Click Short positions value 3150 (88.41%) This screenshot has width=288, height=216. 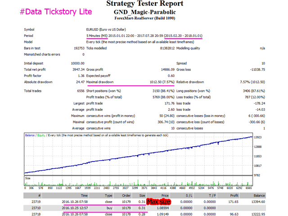[163, 91]
